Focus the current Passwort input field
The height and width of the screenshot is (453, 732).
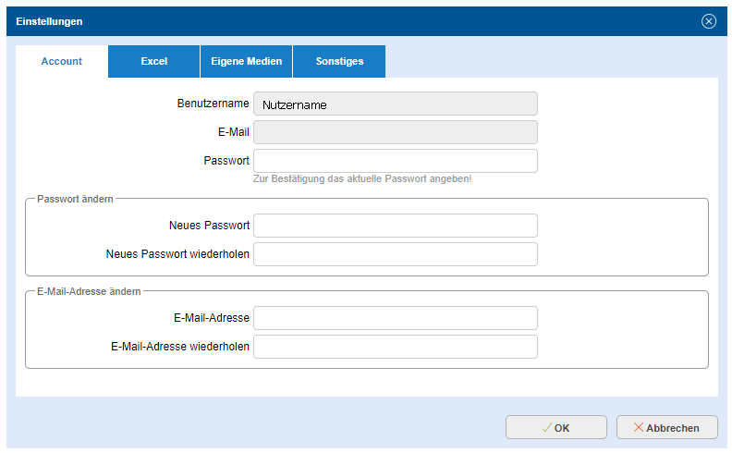[x=395, y=161]
